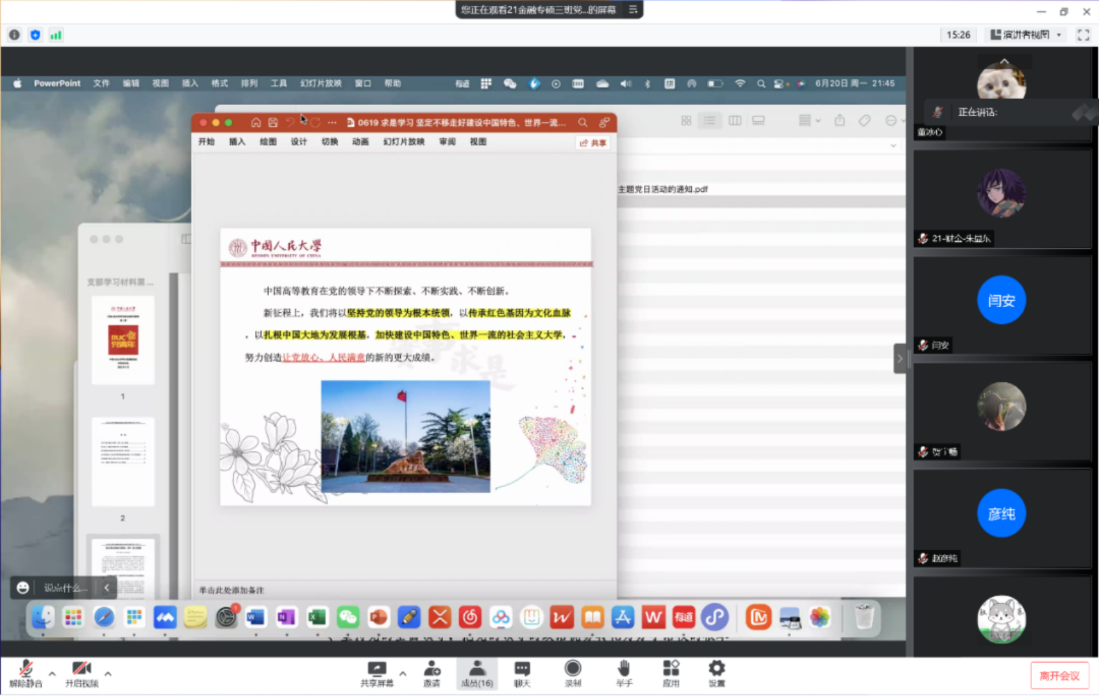Open the 成员(16) participants list
Screen dimensions: 1099x696
tap(477, 673)
